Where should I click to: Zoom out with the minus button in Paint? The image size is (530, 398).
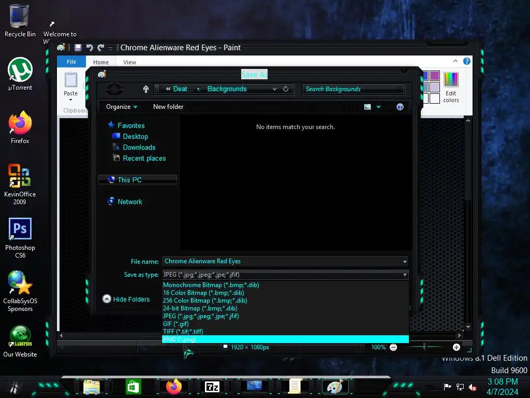(x=393, y=347)
